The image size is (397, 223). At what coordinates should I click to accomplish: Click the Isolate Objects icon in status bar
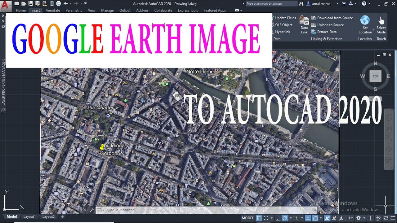pos(378,218)
